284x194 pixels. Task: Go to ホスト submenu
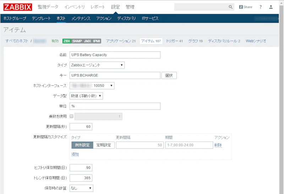click(x=61, y=18)
